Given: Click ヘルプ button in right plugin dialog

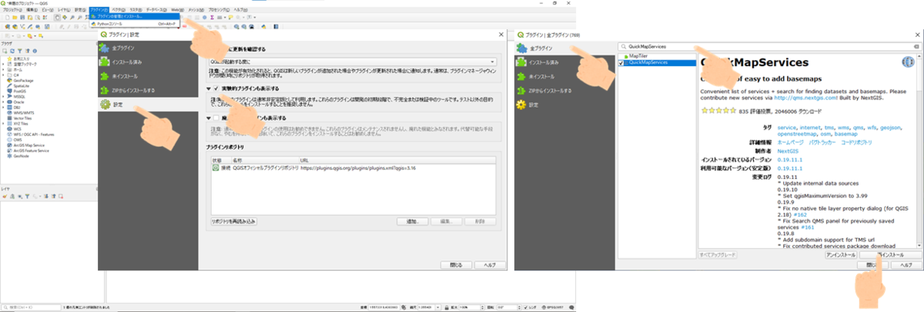Looking at the screenshot, I should point(906,265).
